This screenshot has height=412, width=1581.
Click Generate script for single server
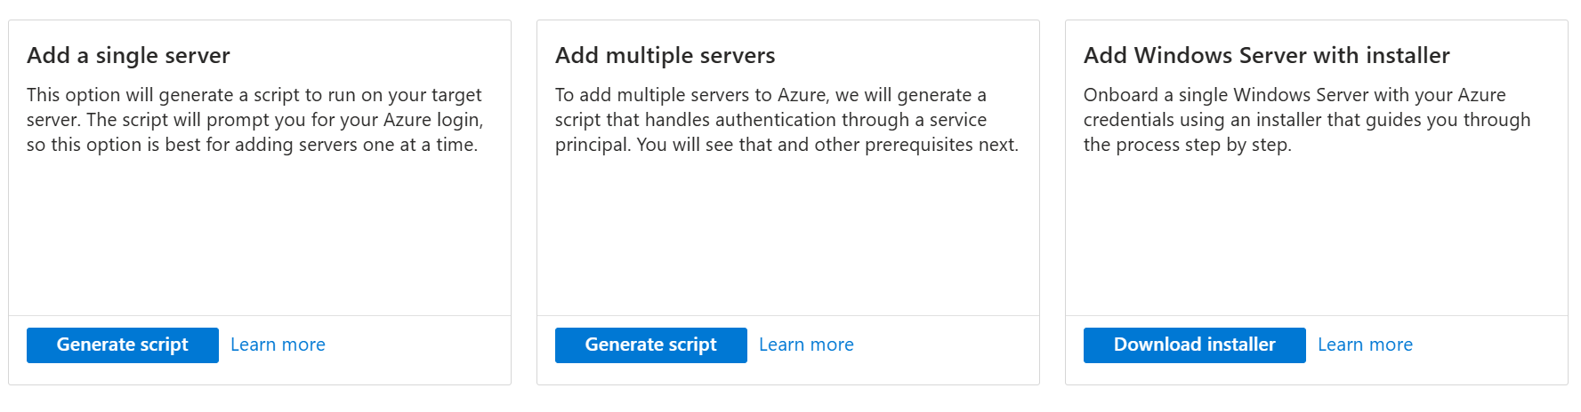[x=123, y=345]
